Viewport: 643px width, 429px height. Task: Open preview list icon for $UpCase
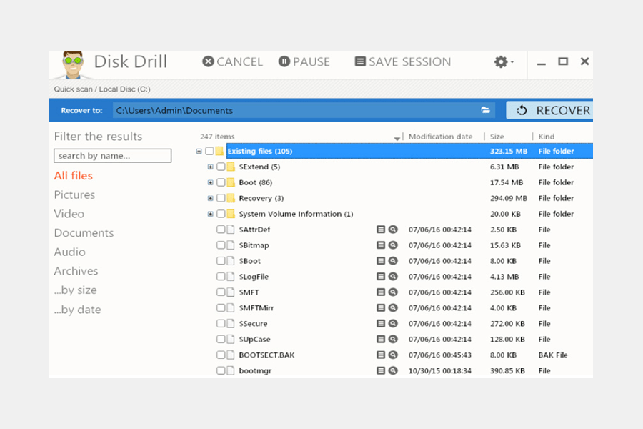[x=381, y=339]
